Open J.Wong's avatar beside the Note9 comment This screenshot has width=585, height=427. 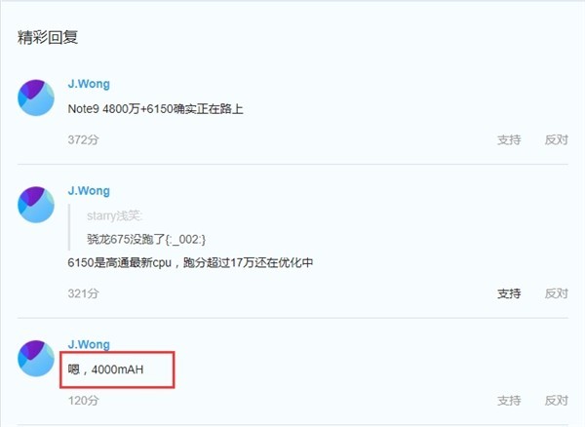(x=36, y=97)
